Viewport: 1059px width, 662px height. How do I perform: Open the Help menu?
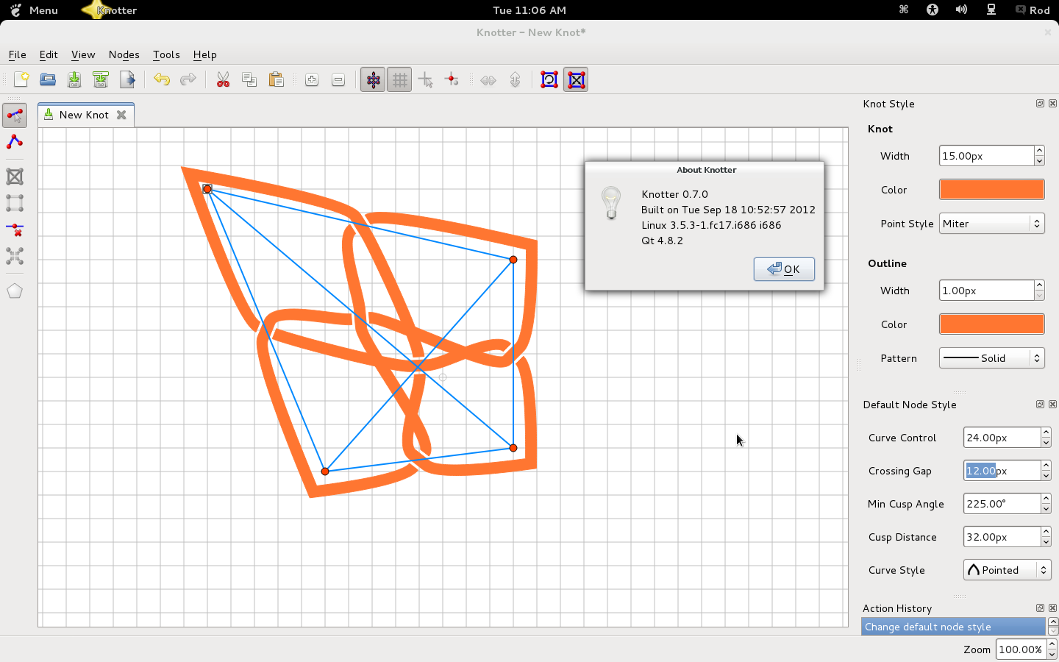tap(204, 54)
